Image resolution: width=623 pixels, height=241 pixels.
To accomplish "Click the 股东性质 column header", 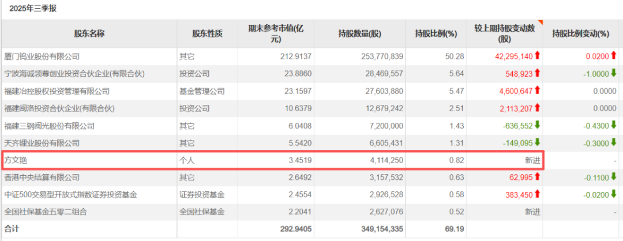I will click(207, 34).
